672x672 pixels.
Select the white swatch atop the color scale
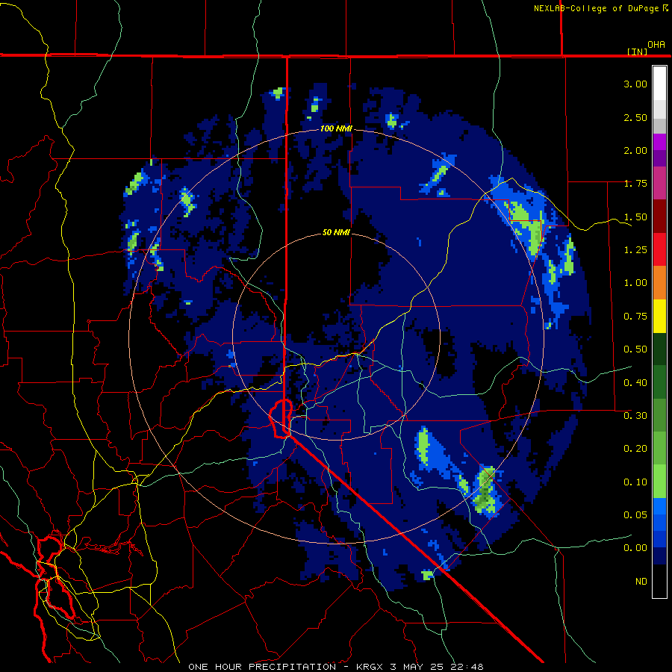(659, 83)
